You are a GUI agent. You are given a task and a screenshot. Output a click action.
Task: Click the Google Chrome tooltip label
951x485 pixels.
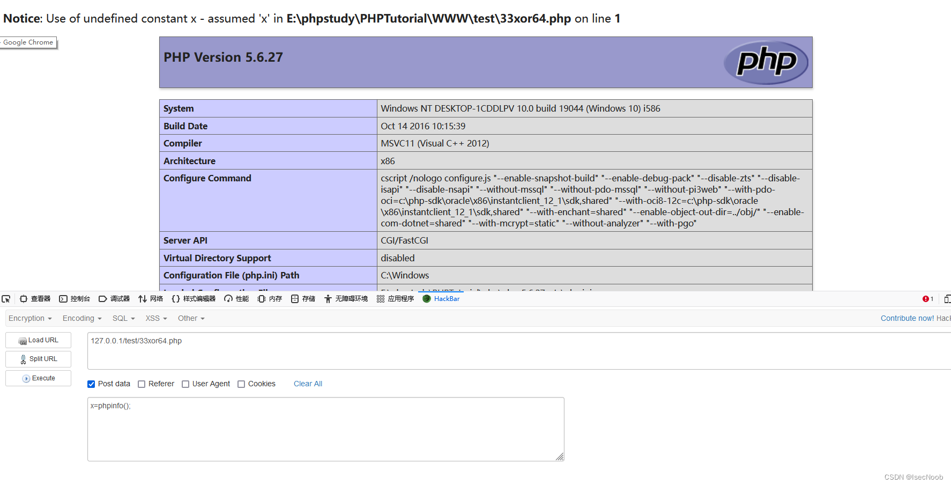click(x=28, y=42)
